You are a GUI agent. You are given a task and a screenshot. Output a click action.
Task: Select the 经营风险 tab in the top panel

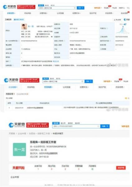(x=44, y=13)
